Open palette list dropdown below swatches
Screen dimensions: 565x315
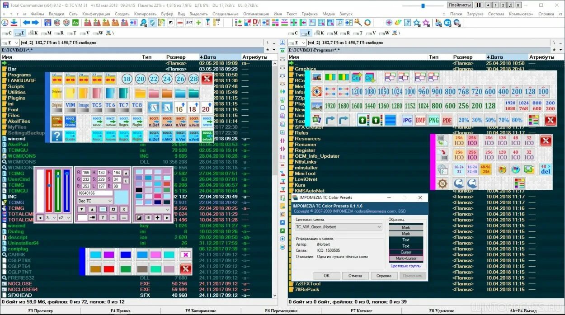[153, 209]
